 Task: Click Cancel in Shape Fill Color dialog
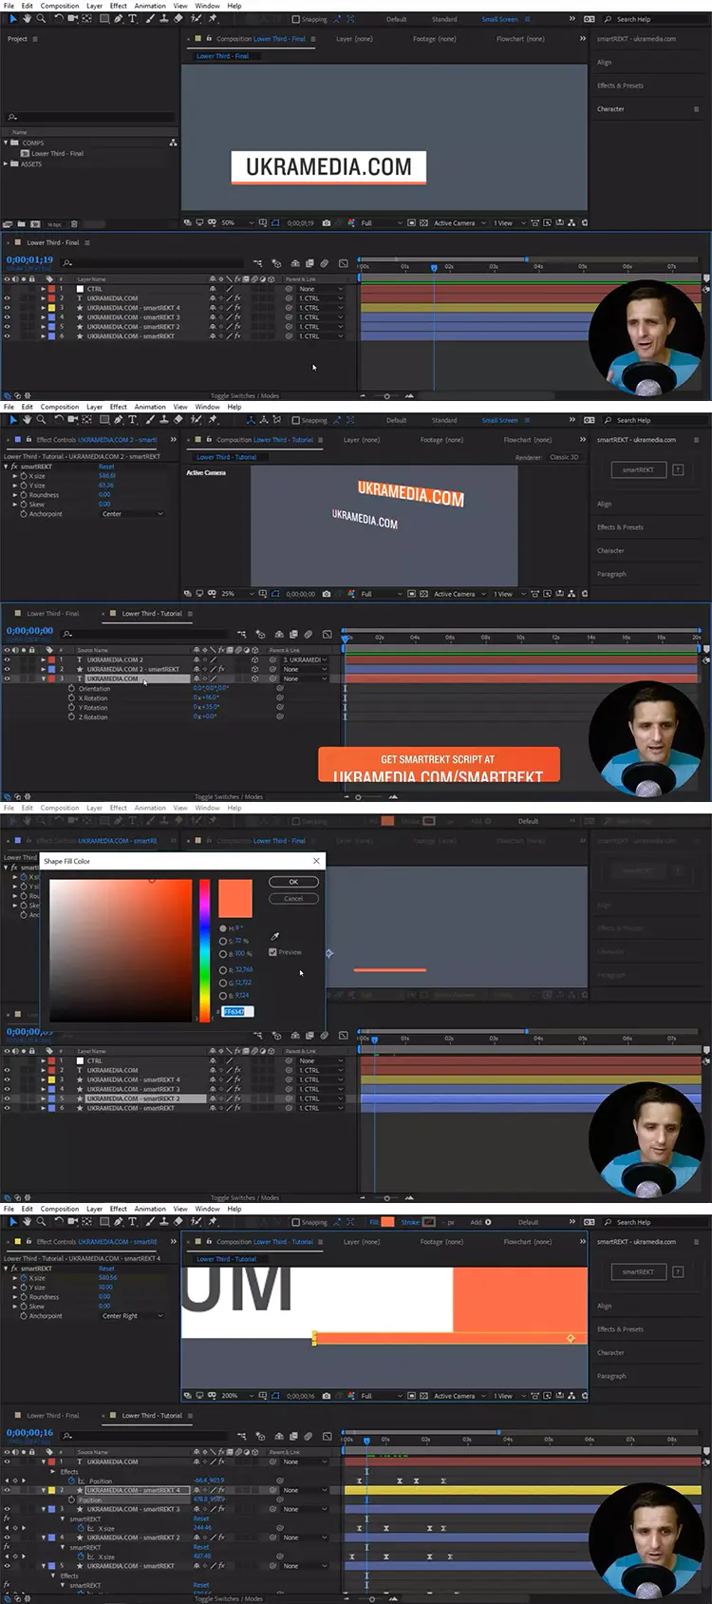click(293, 898)
